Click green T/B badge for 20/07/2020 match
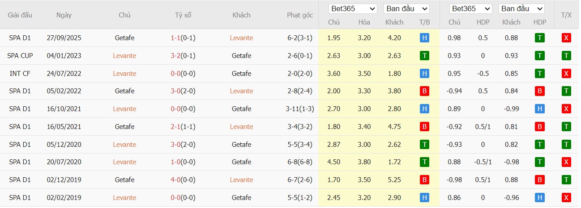 (x=424, y=162)
